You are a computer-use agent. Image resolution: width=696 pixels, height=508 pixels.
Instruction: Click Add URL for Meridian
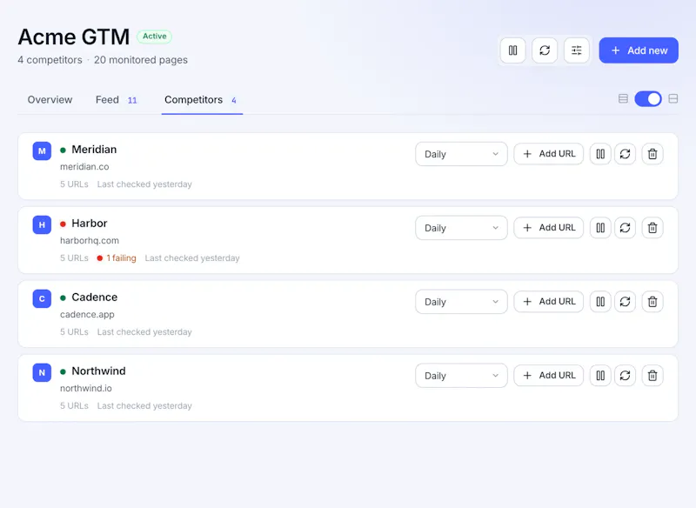(549, 154)
